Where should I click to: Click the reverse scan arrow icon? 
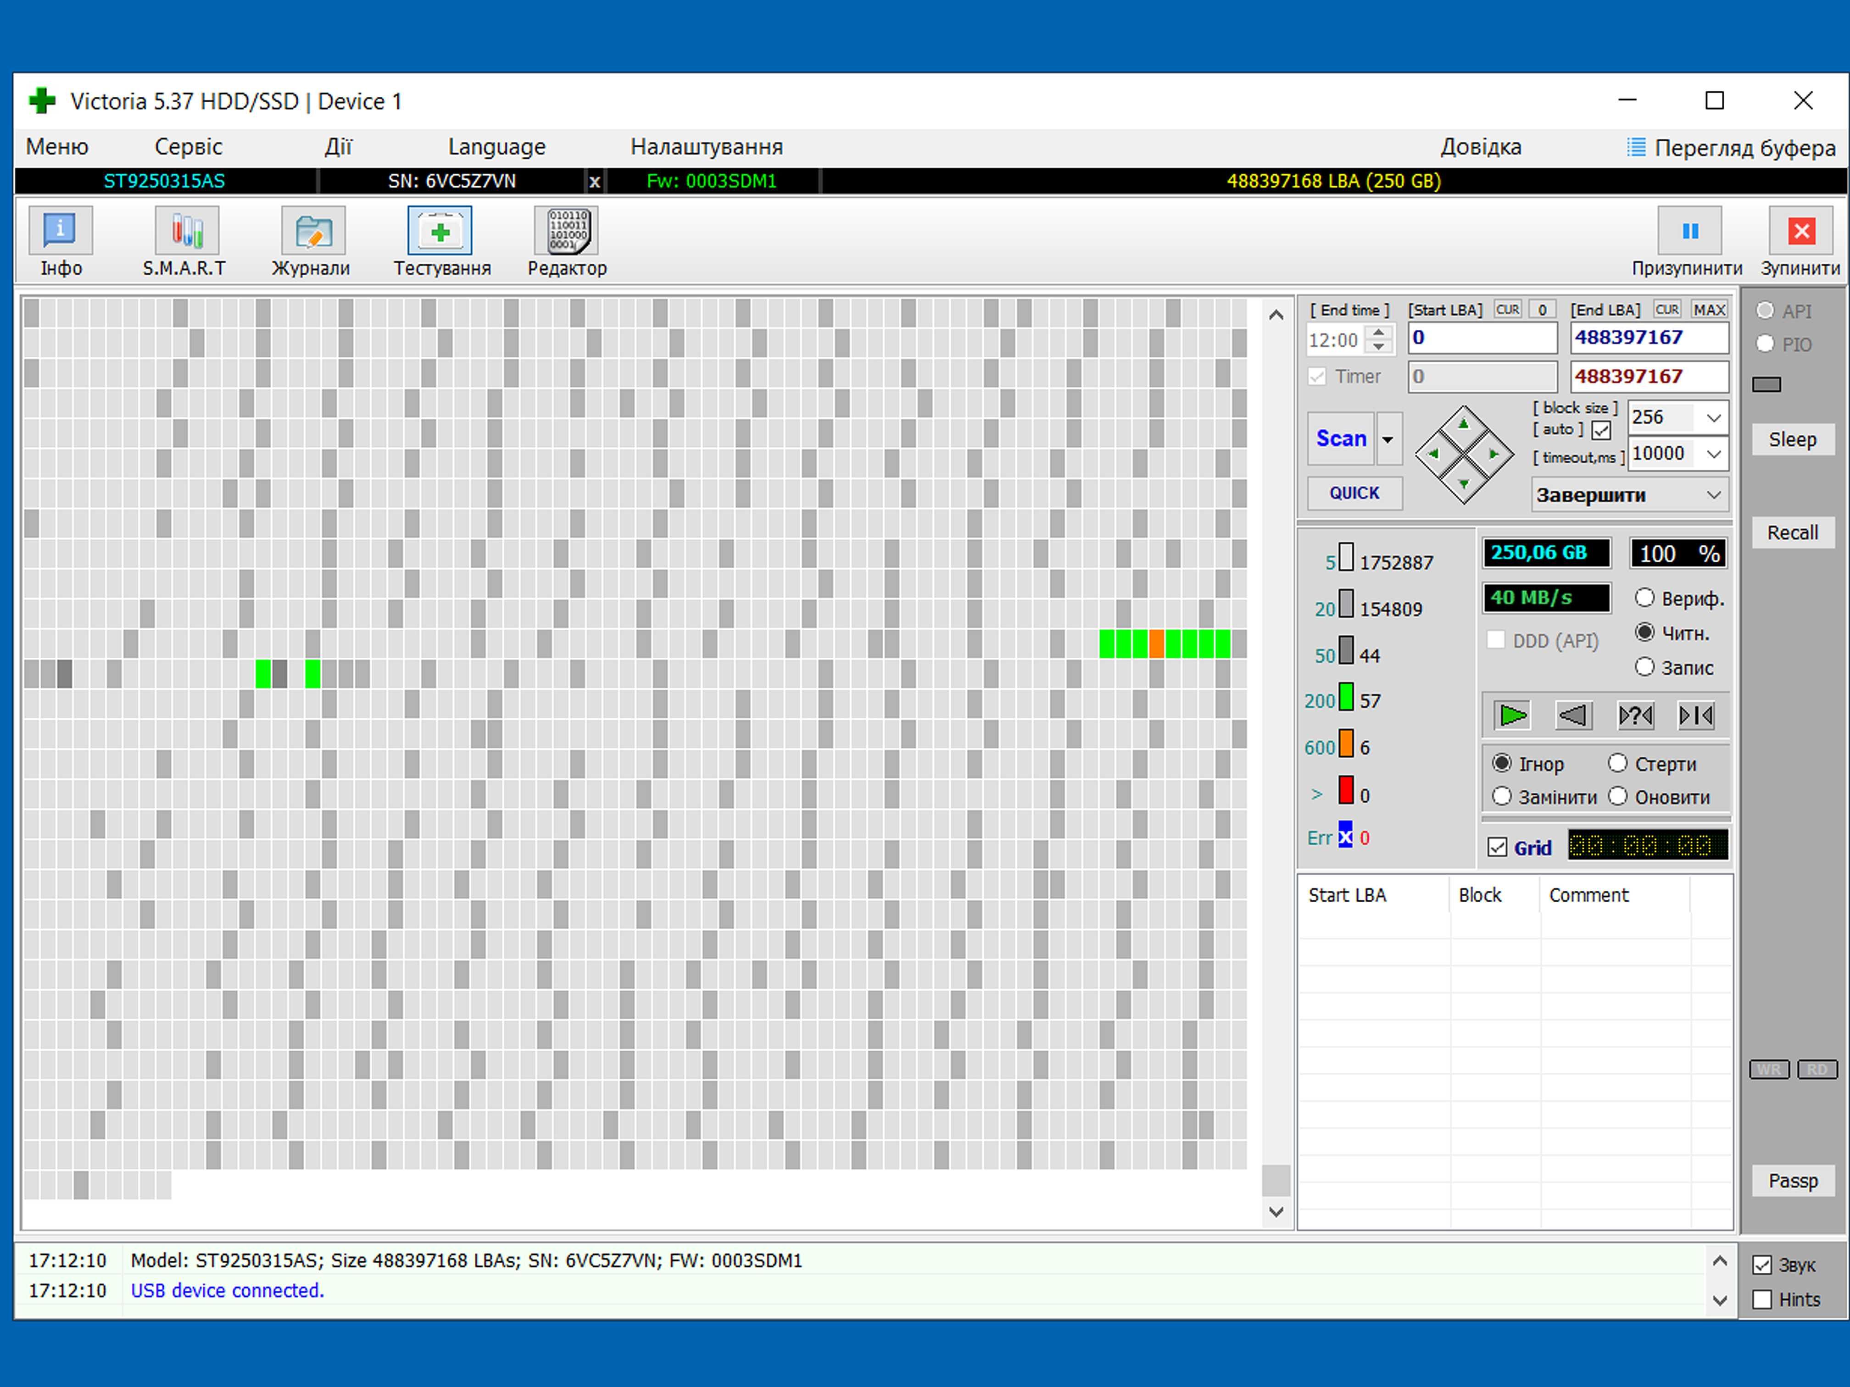pyautogui.click(x=1573, y=716)
